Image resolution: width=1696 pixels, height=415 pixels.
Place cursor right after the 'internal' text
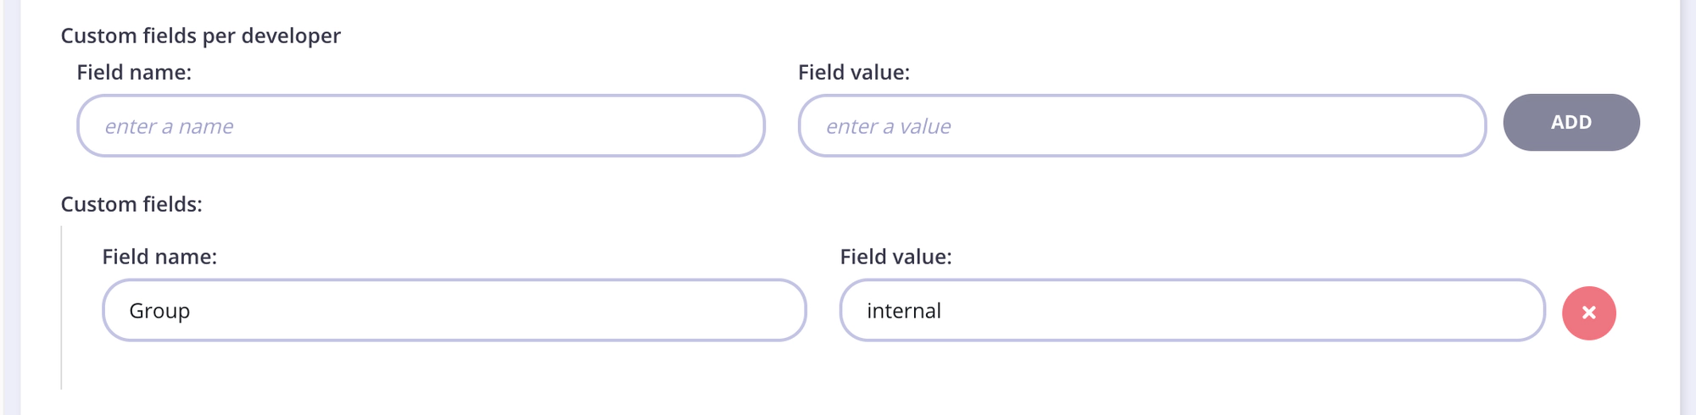[943, 311]
